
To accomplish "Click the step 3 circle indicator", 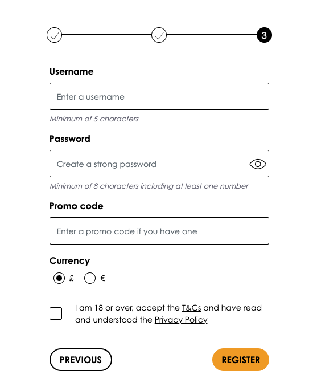I will (x=264, y=35).
